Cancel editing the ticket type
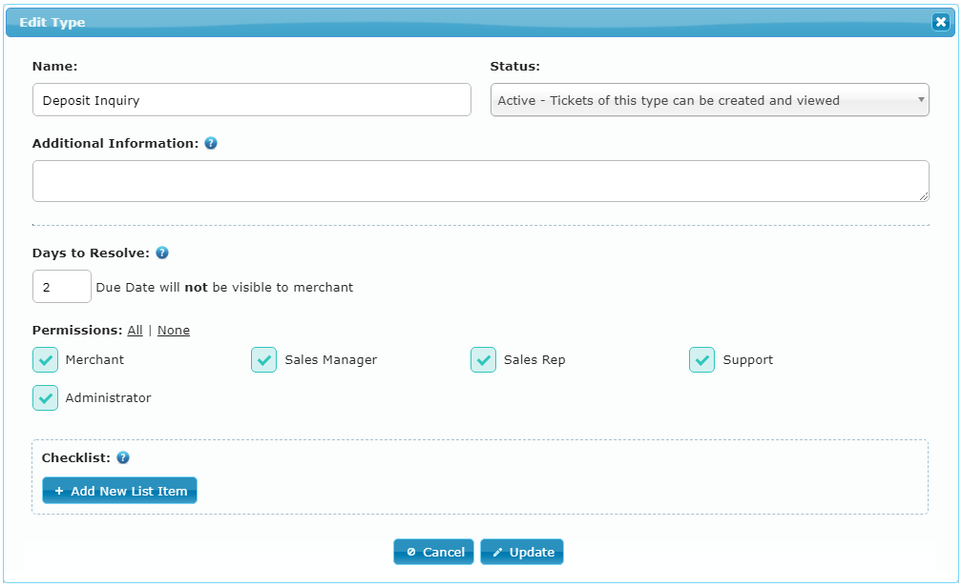Screen dimensions: 962x587 (433, 552)
